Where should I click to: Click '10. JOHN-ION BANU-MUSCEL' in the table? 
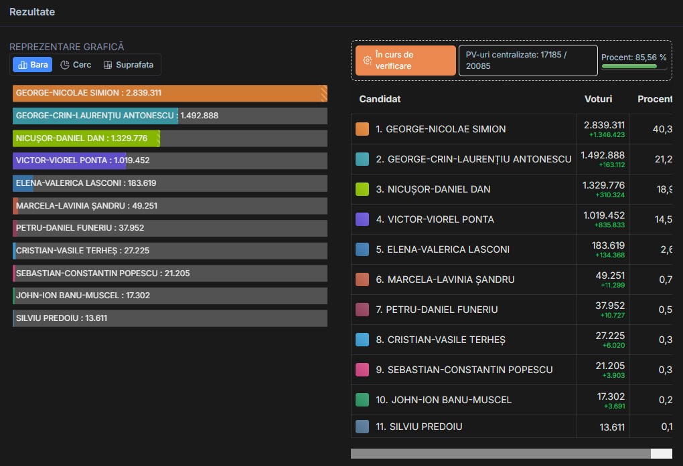443,399
